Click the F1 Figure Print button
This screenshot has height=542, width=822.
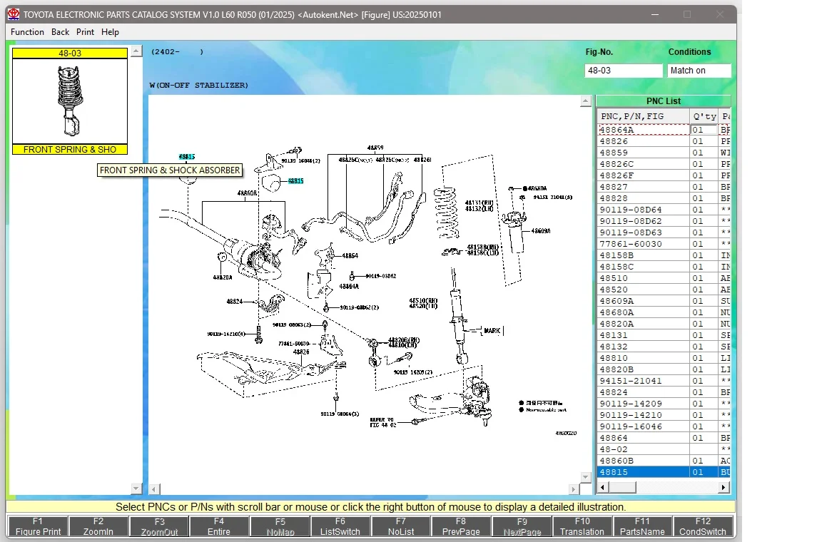pyautogui.click(x=38, y=526)
